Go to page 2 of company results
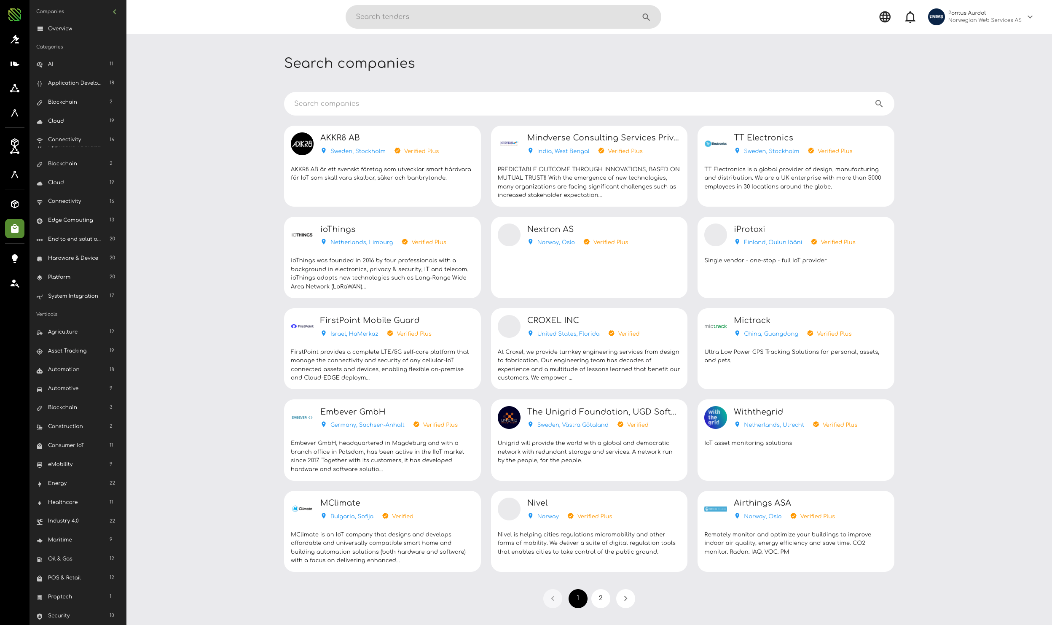This screenshot has width=1052, height=625. 600,598
